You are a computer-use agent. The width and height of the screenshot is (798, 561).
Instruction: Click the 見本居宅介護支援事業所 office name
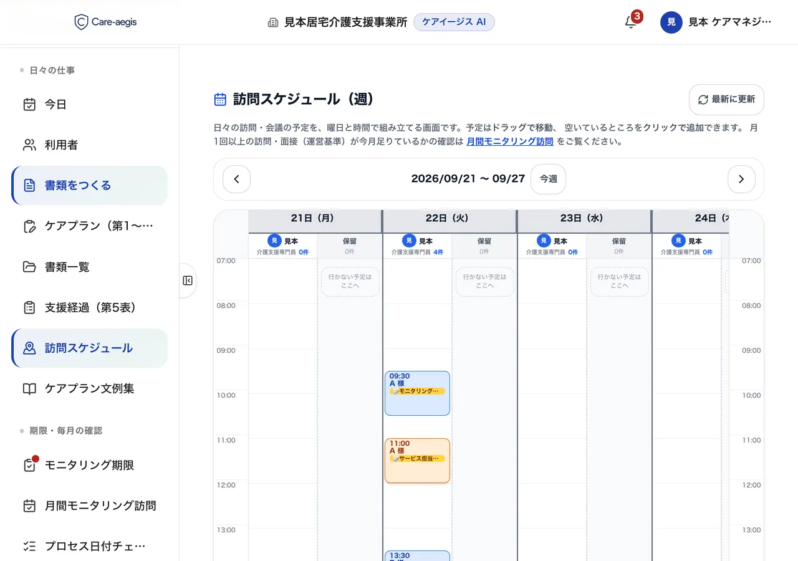coord(345,22)
